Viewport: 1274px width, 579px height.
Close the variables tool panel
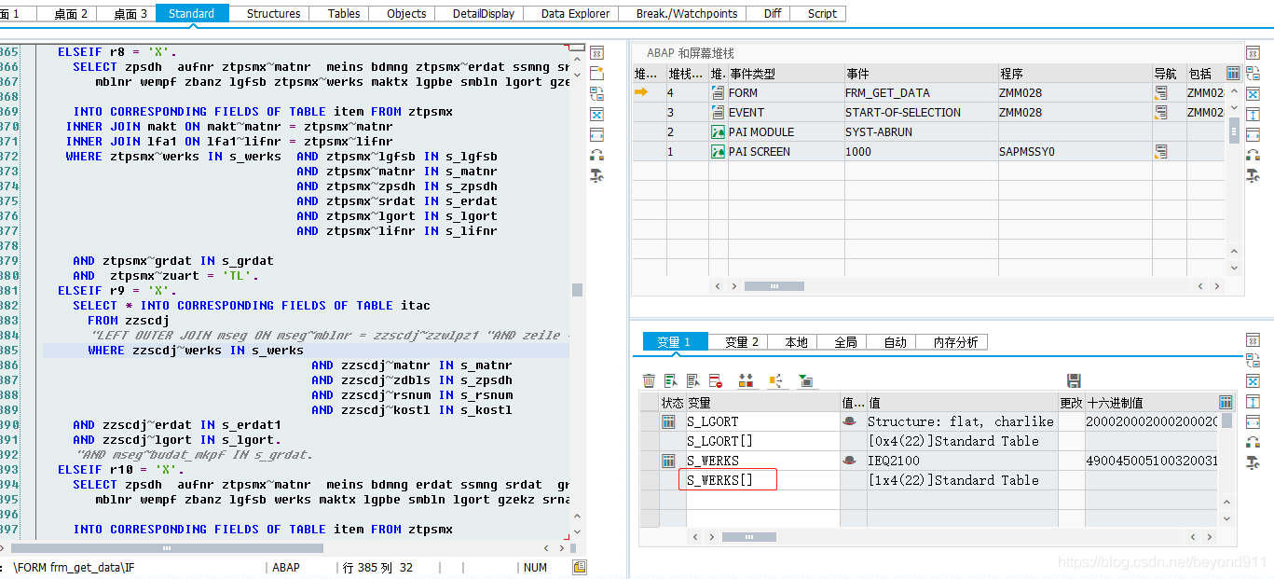[x=1253, y=340]
